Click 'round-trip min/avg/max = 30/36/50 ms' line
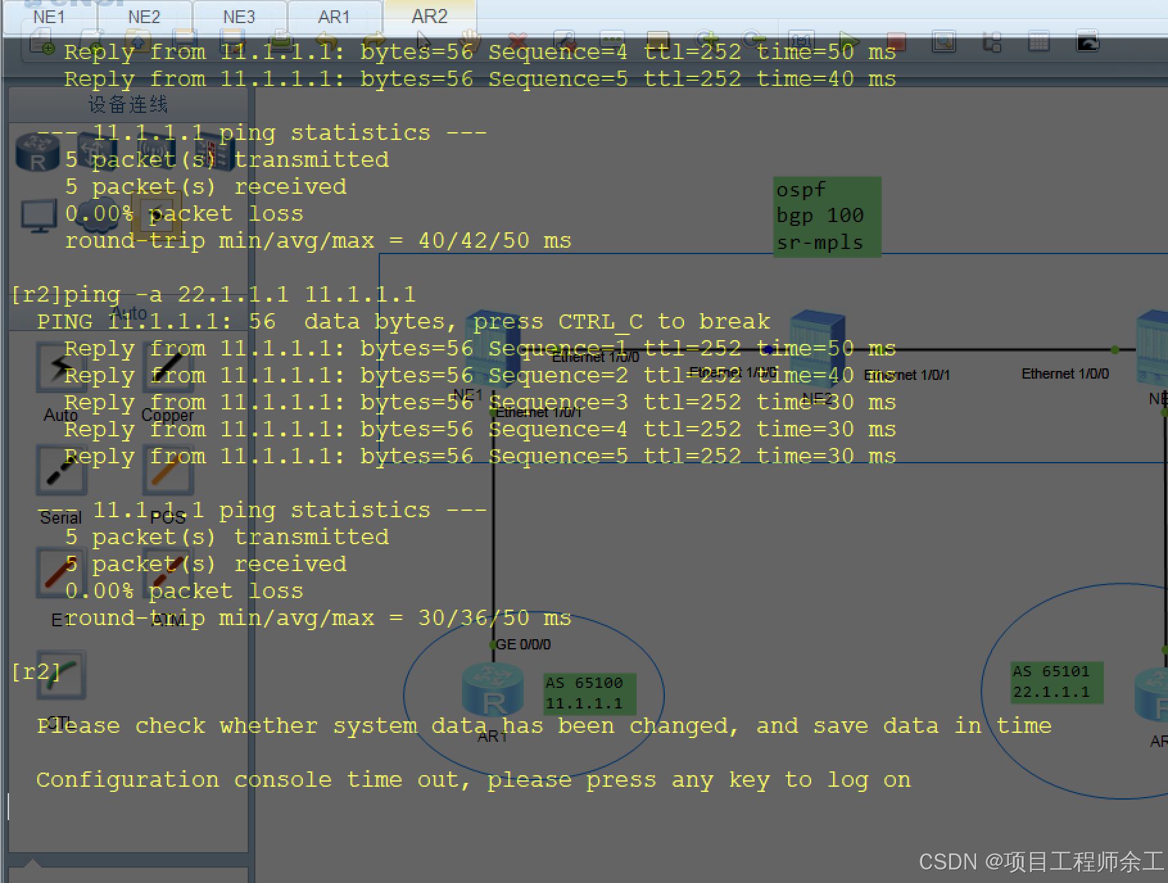1168x883 pixels. pos(318,618)
